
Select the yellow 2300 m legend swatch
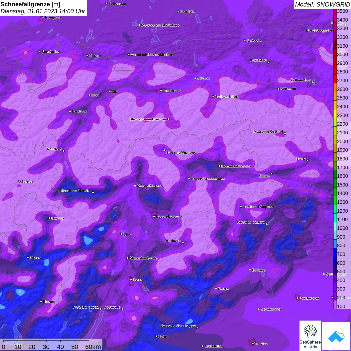[x=335, y=113]
